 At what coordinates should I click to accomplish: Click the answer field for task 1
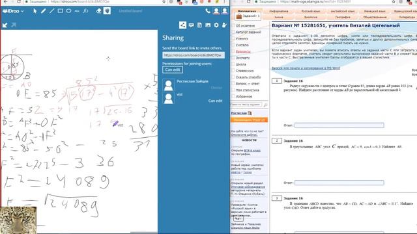coord(339,125)
